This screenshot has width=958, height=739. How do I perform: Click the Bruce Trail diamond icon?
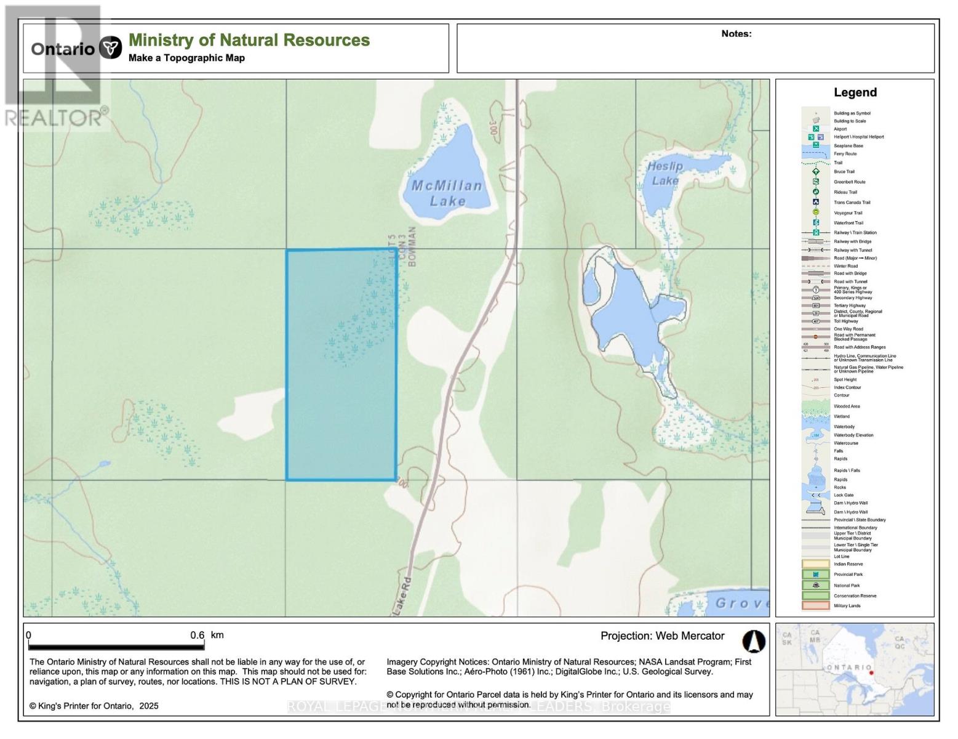(816, 172)
